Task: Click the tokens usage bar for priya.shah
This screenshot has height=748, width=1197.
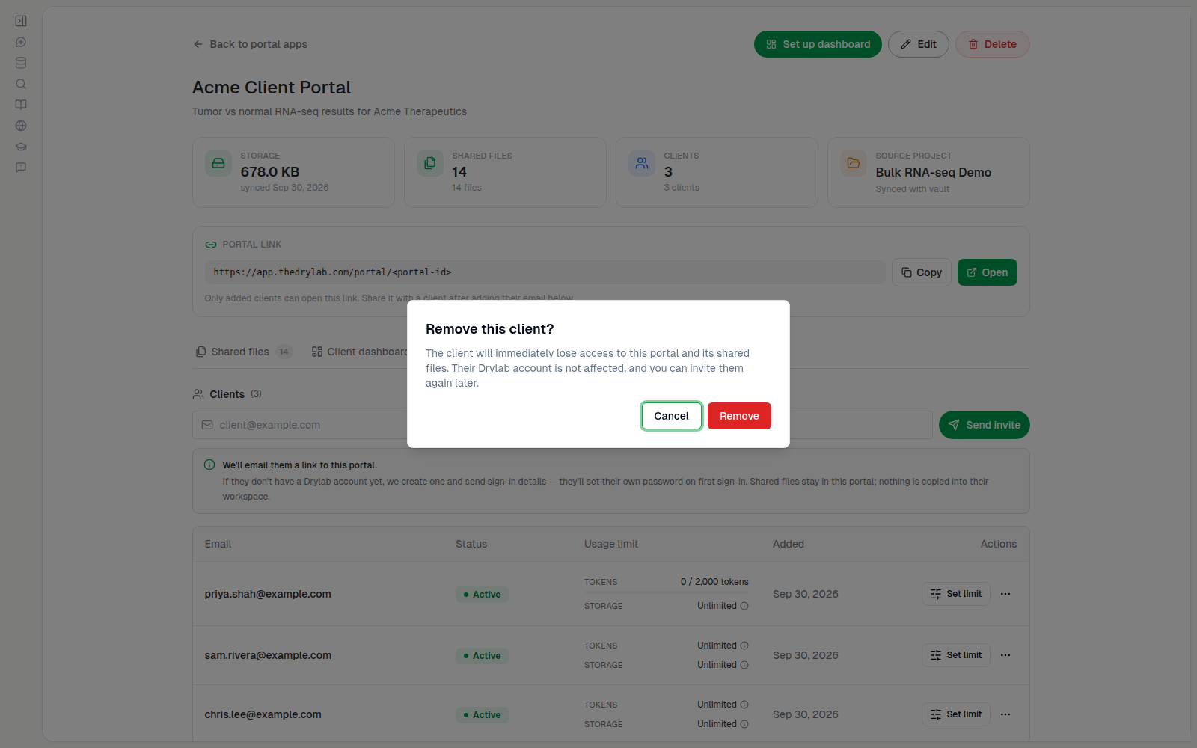Action: (x=667, y=592)
